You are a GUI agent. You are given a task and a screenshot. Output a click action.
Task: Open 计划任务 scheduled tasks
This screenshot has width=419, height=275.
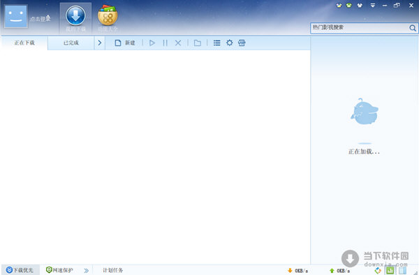pyautogui.click(x=112, y=270)
